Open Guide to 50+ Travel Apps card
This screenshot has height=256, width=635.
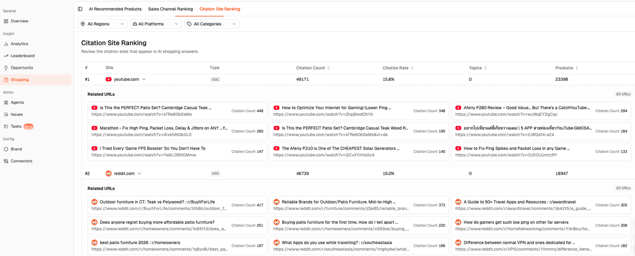coord(541,205)
